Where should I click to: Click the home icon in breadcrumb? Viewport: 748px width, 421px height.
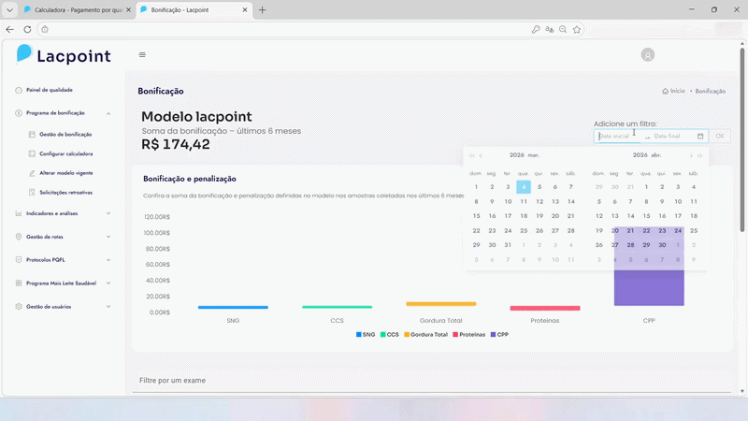(665, 91)
